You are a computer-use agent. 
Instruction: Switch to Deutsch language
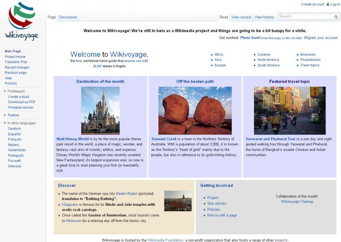[x=14, y=129]
